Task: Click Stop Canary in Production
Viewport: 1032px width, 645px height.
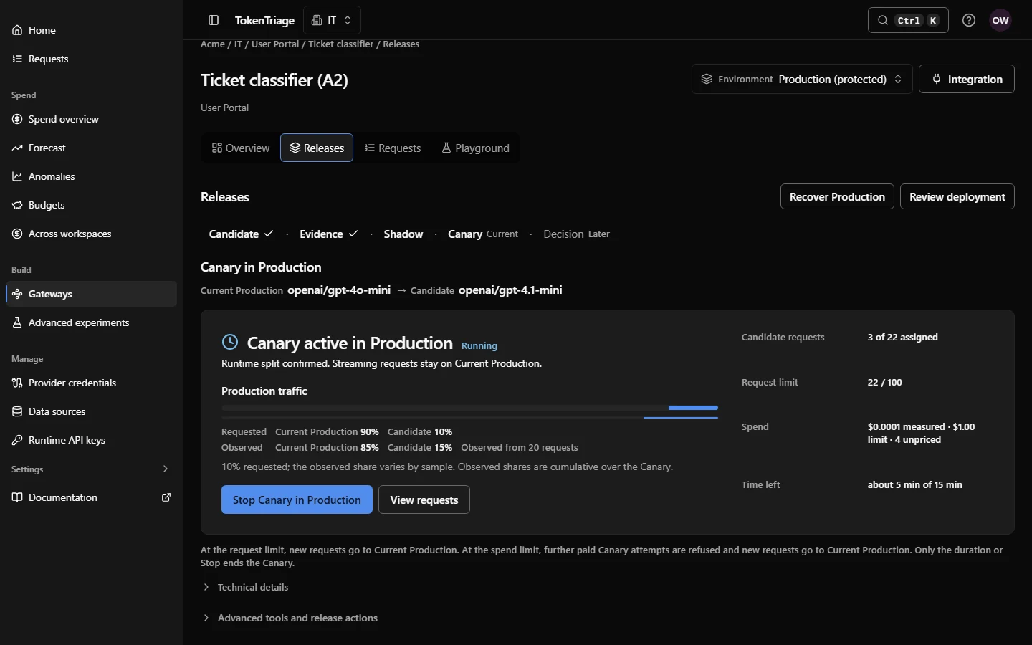Action: (x=297, y=500)
